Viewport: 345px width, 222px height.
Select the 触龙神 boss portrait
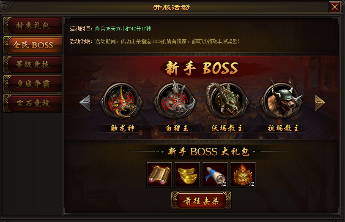pos(121,101)
